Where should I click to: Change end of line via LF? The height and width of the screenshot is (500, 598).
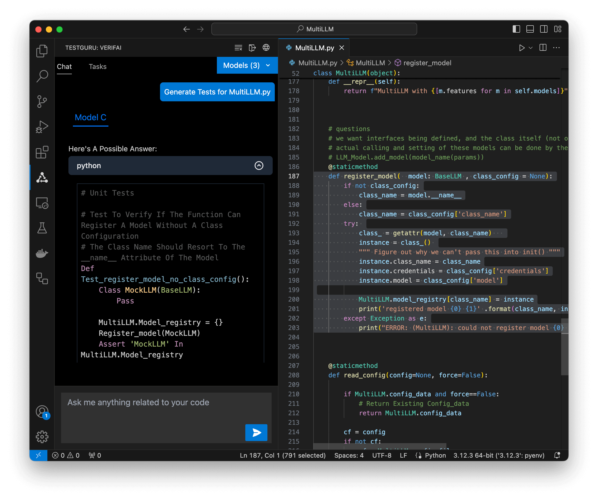(x=403, y=455)
